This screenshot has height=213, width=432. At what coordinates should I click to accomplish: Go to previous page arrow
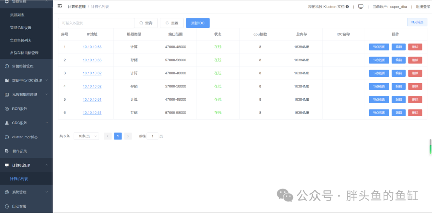click(x=108, y=136)
